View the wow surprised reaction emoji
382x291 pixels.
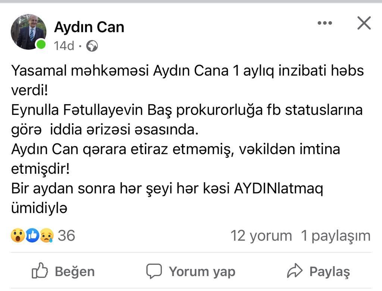click(x=18, y=235)
